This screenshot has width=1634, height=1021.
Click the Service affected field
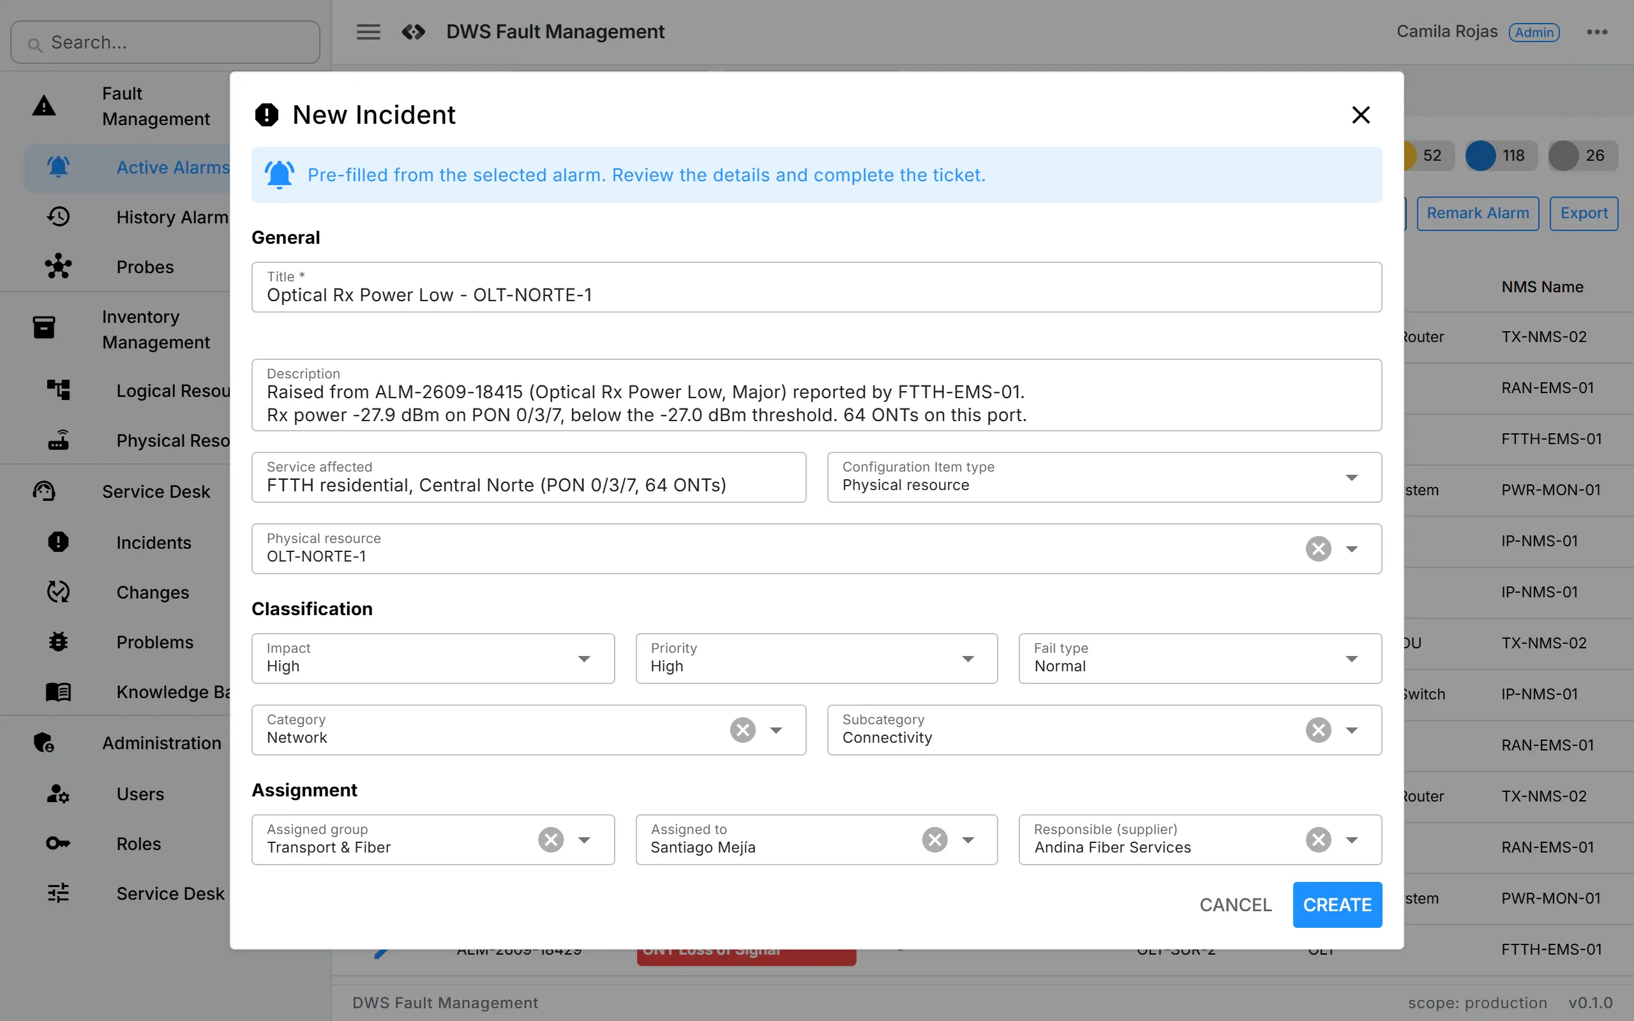[528, 477]
